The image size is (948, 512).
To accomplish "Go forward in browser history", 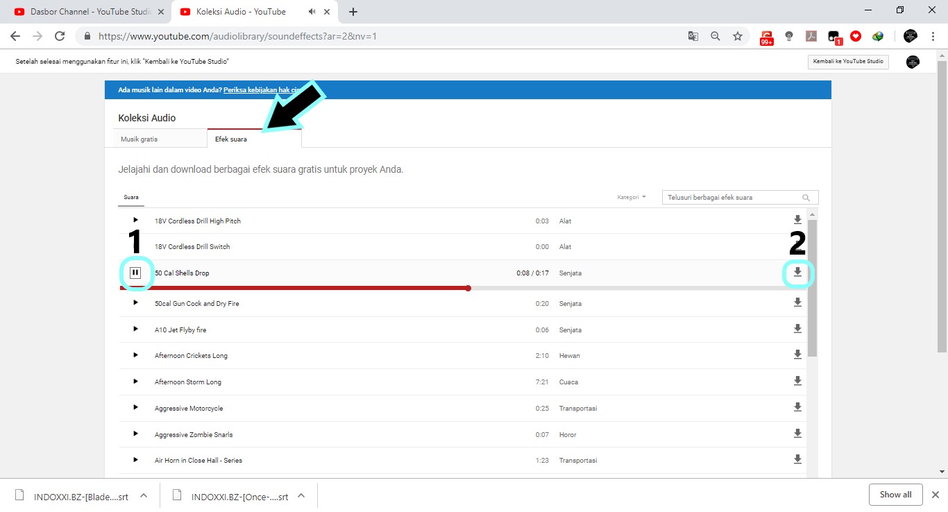I will click(x=37, y=36).
